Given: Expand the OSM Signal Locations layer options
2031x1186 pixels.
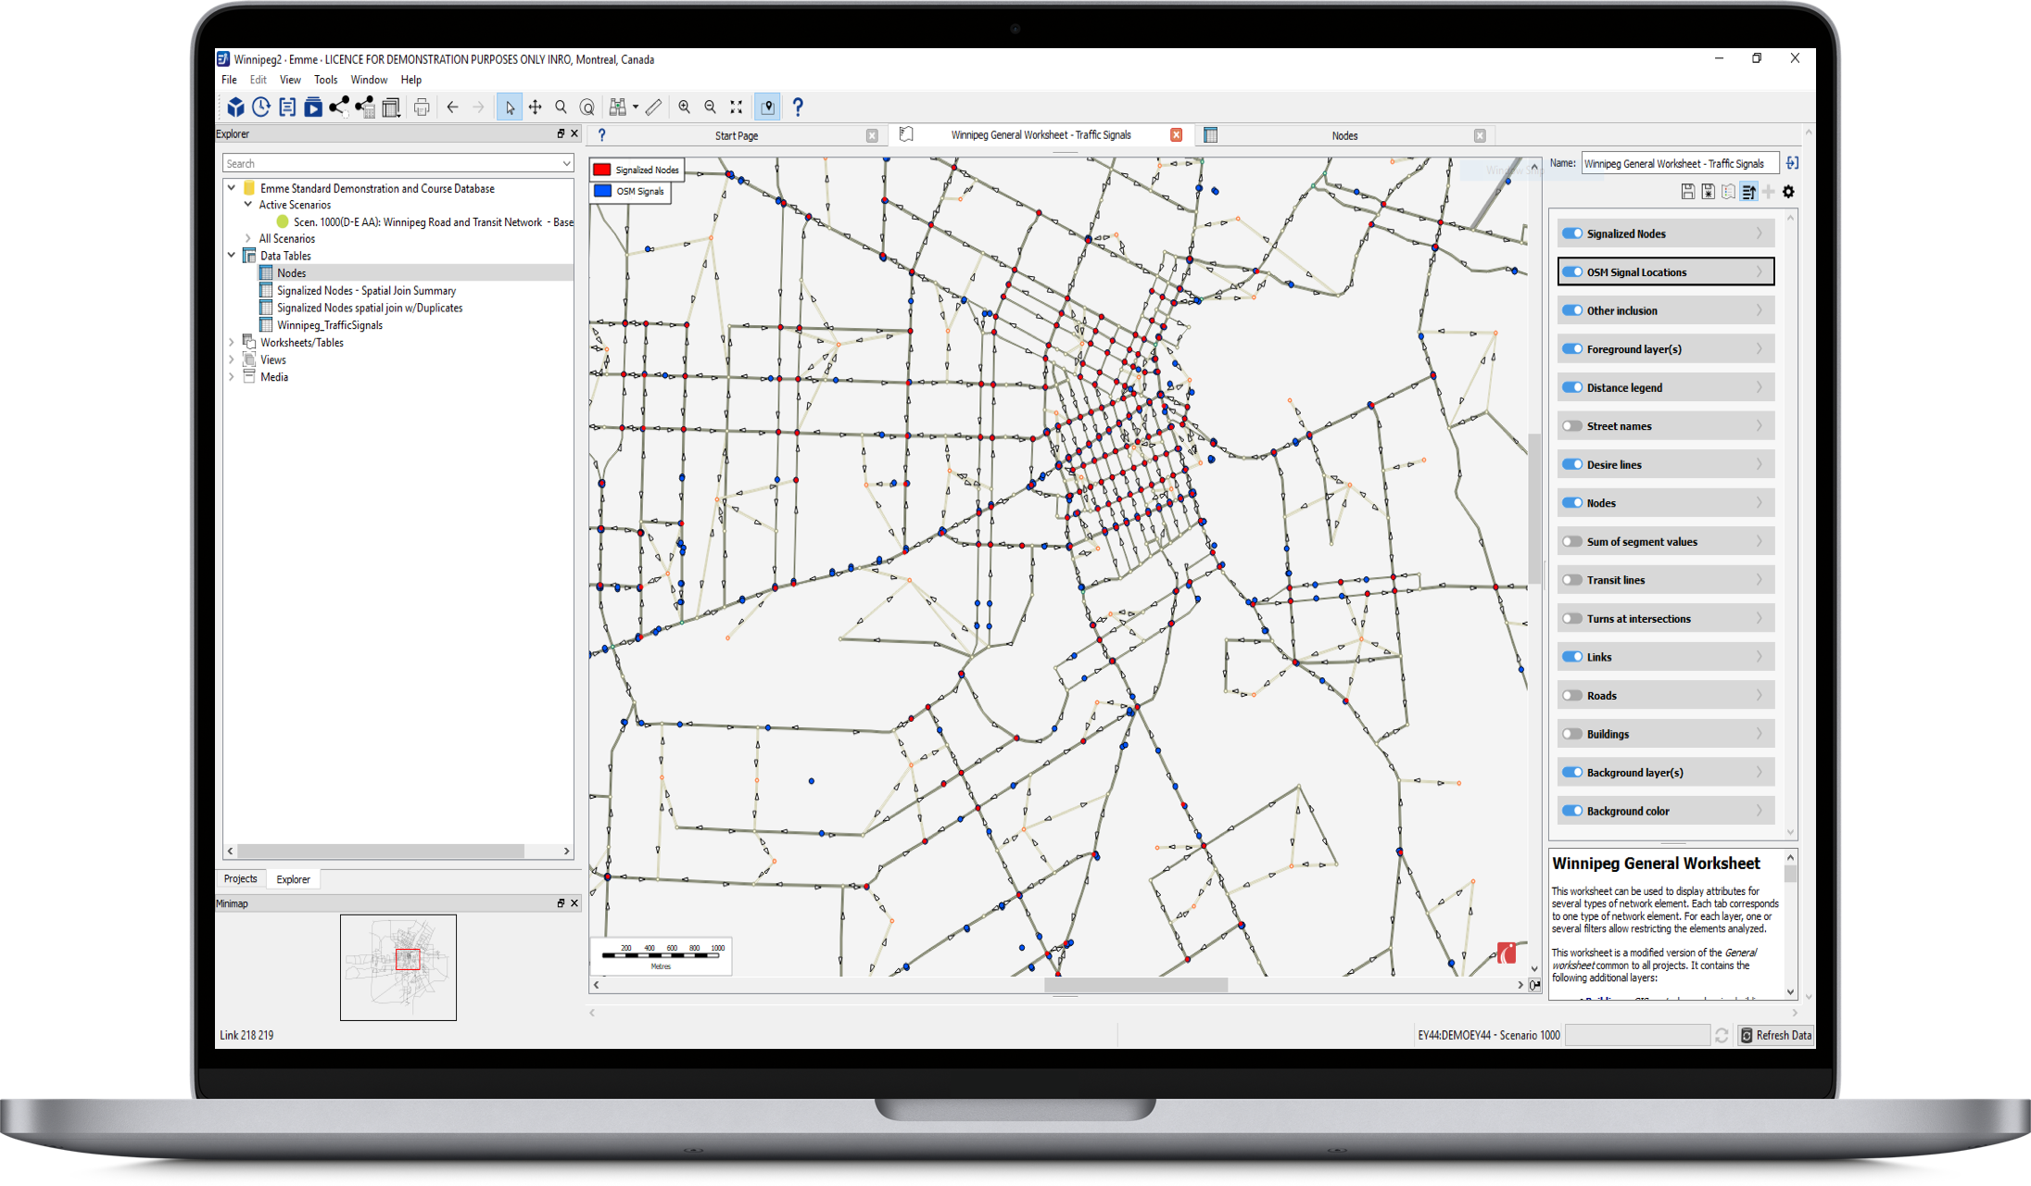Looking at the screenshot, I should point(1760,271).
